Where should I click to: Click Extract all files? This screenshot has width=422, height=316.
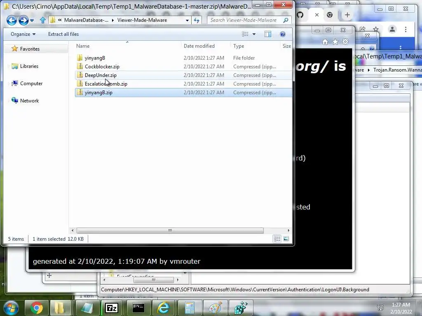(63, 34)
